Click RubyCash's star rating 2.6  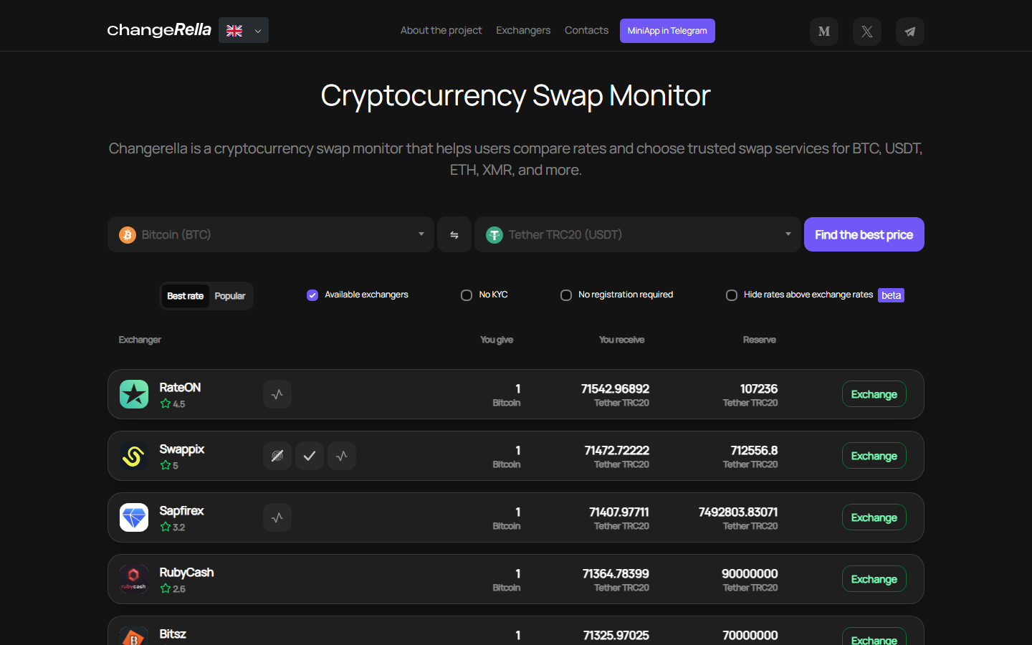173,588
